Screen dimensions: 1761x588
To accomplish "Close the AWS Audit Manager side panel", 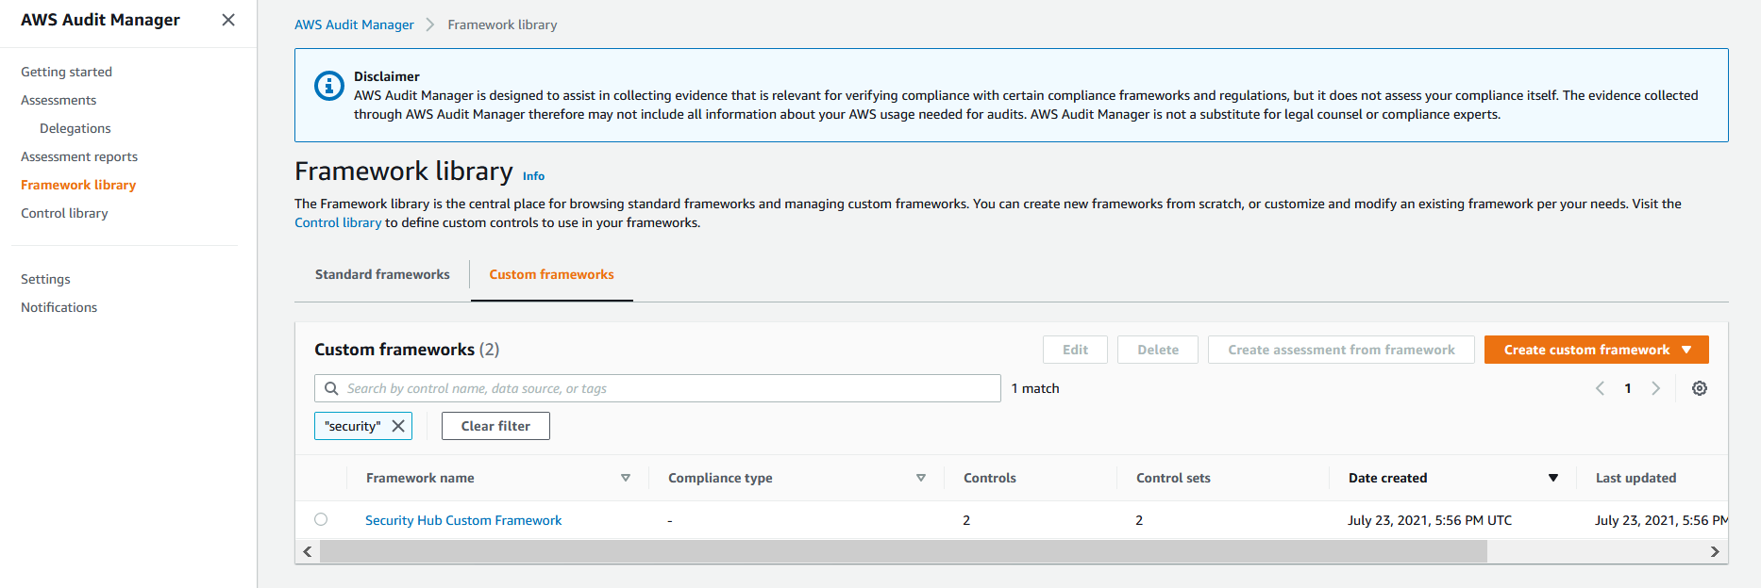I will 228,20.
